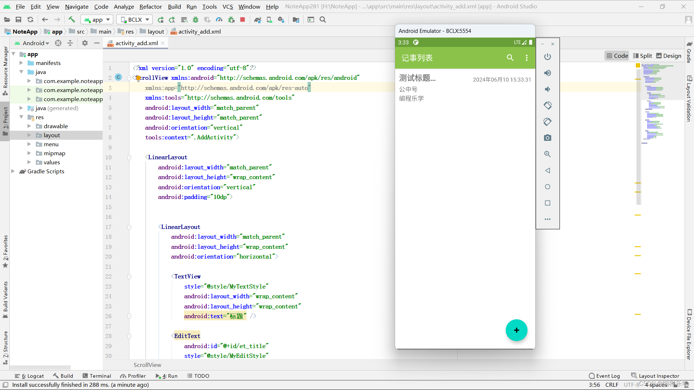694x390 pixels.
Task: Open the Android project view dropdown
Action: (x=32, y=43)
